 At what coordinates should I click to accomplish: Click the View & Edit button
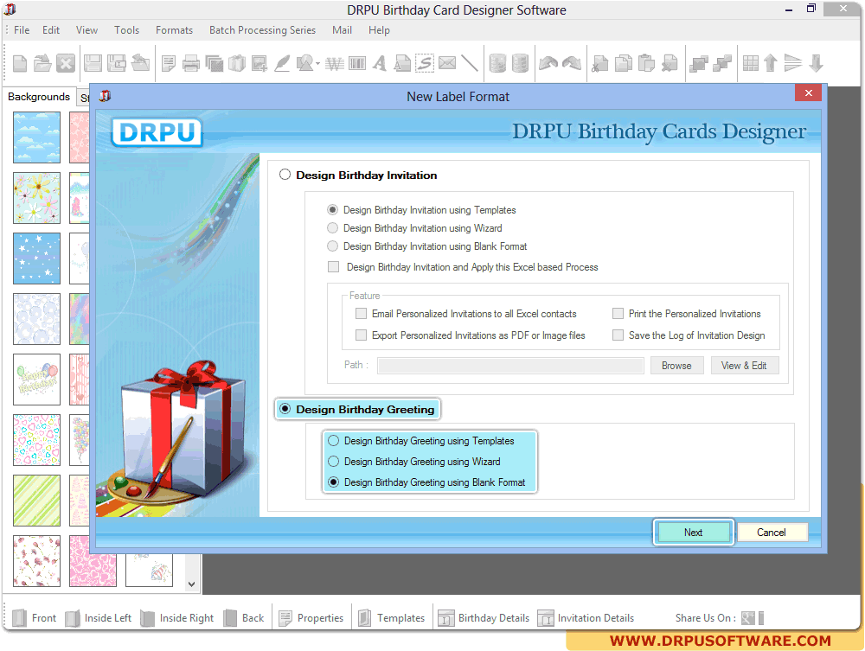pyautogui.click(x=744, y=366)
